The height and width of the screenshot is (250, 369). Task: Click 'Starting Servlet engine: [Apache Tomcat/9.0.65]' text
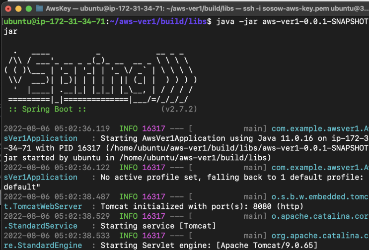209,246
